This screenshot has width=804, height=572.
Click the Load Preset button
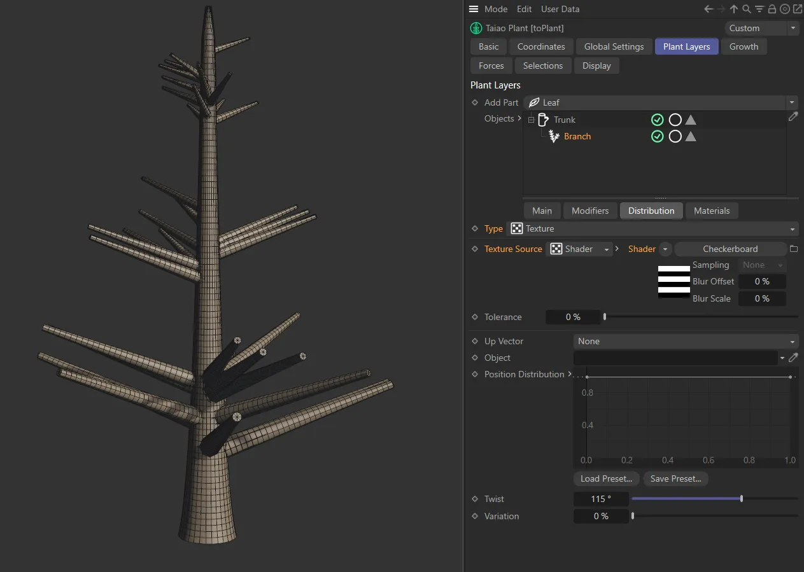coord(605,478)
